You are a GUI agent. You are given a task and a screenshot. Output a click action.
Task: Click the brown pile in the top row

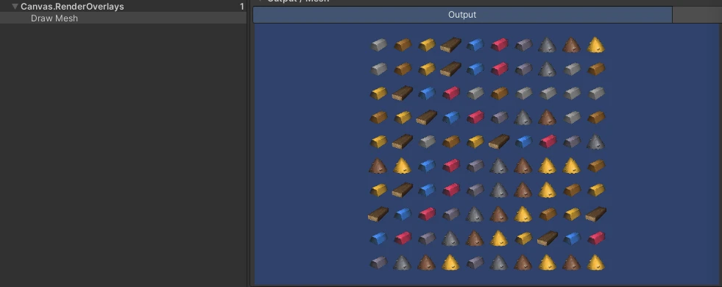click(571, 45)
